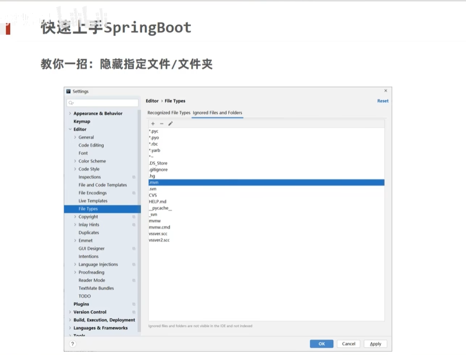Open Live Templates settings
This screenshot has height=355, width=466.
pyautogui.click(x=93, y=201)
